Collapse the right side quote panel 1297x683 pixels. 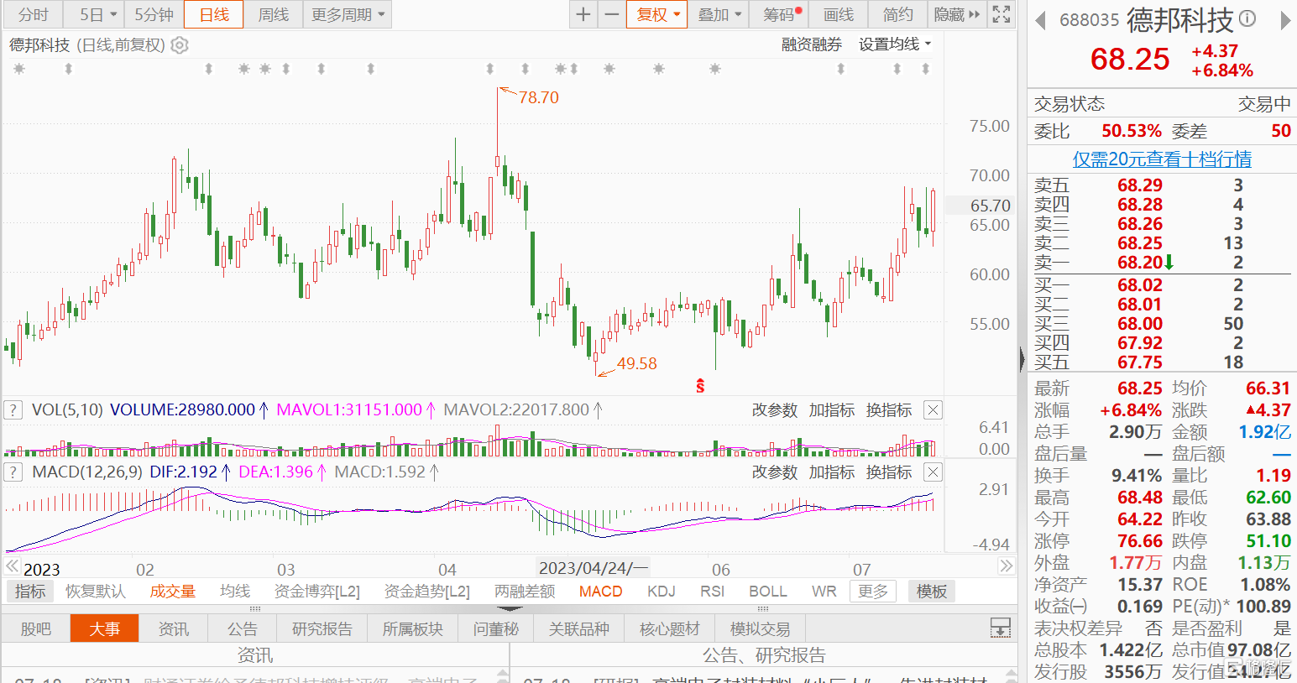pyautogui.click(x=1022, y=359)
